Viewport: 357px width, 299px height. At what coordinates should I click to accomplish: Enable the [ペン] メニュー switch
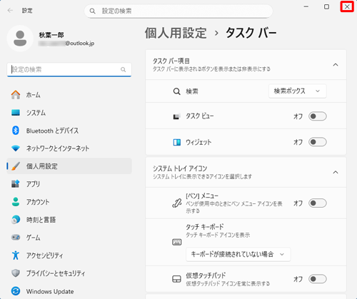(x=318, y=203)
